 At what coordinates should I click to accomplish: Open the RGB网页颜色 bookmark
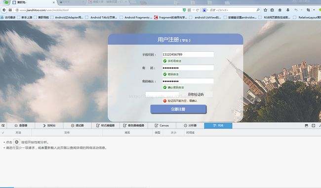click(x=275, y=17)
